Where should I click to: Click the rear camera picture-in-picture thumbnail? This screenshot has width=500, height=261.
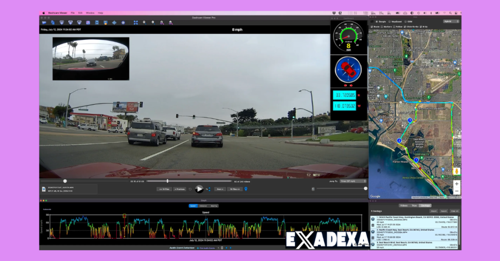click(x=91, y=59)
